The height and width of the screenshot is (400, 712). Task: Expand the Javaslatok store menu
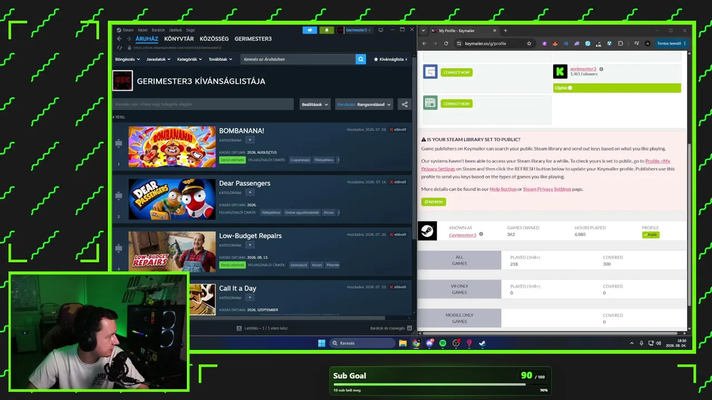coord(158,59)
